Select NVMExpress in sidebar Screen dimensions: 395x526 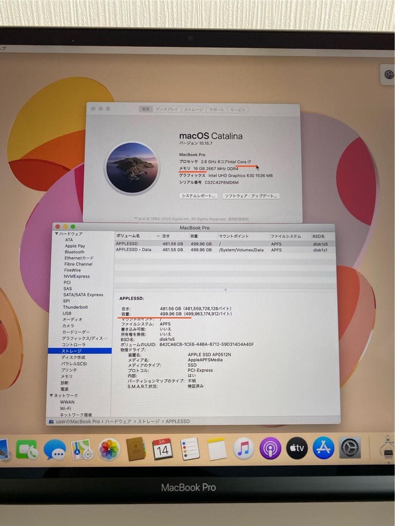pyautogui.click(x=76, y=277)
